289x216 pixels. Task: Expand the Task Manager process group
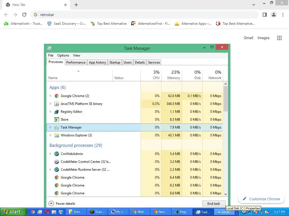[50, 127]
